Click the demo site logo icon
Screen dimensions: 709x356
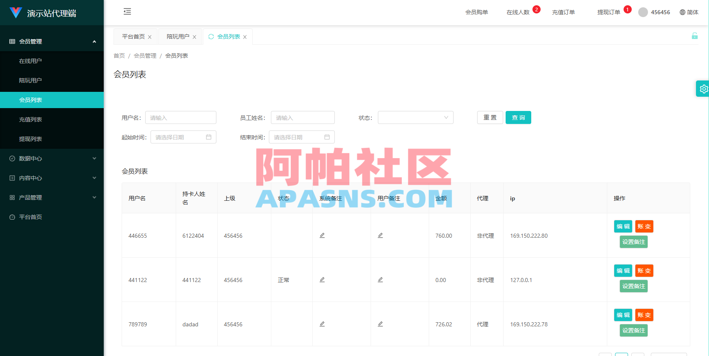16,13
